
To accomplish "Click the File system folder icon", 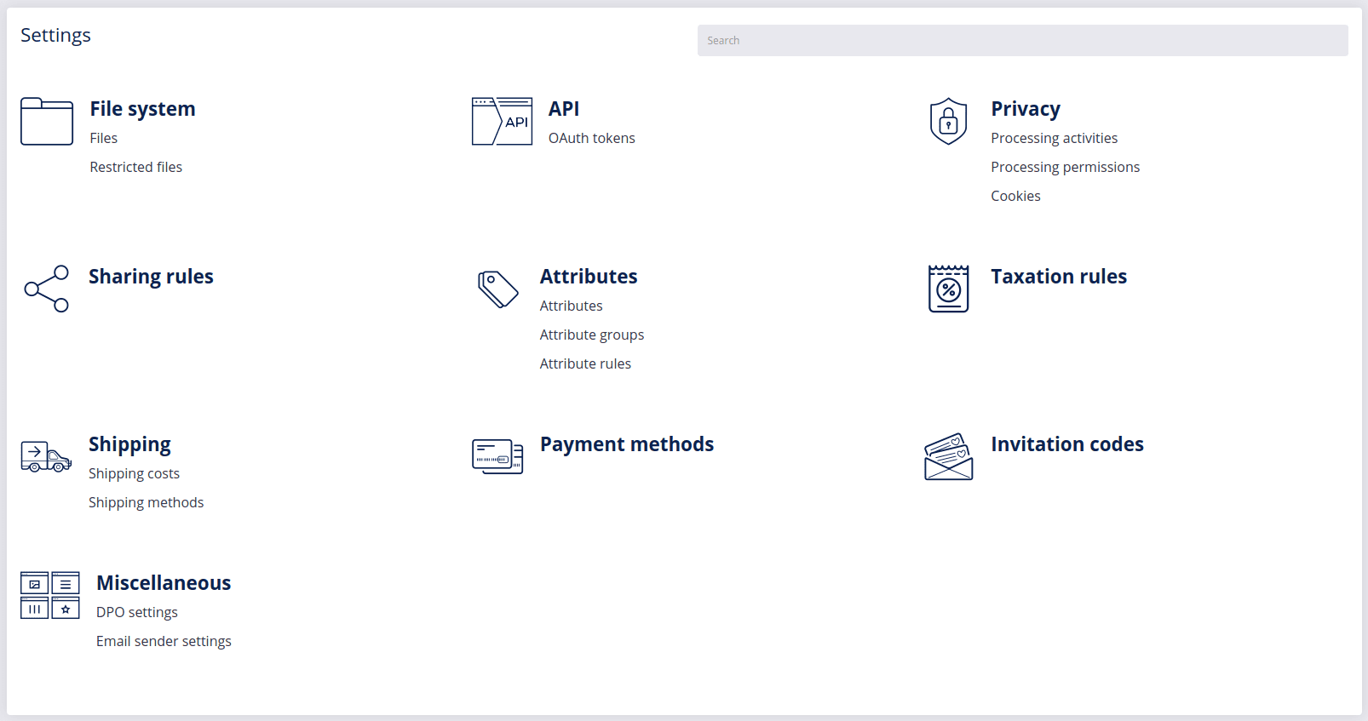I will click(x=47, y=122).
